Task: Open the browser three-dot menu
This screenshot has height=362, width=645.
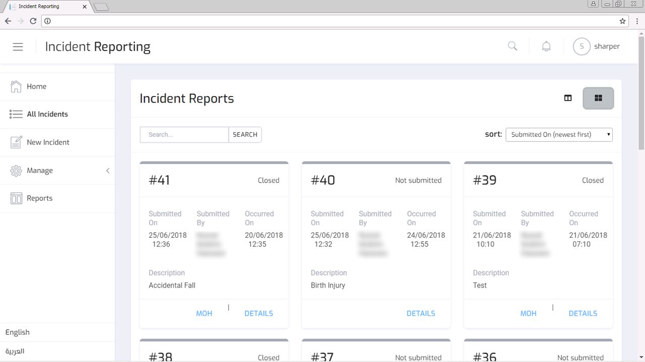Action: [637, 21]
